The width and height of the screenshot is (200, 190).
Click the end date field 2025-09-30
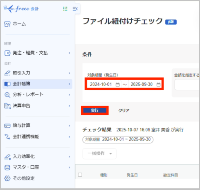pyautogui.click(x=145, y=85)
